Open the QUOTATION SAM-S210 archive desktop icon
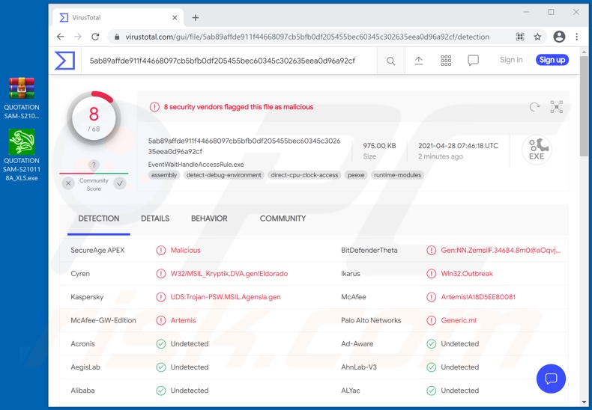 22,98
